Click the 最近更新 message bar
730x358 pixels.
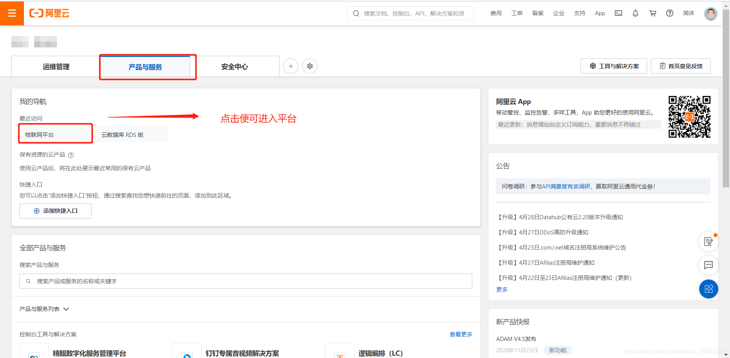point(578,125)
